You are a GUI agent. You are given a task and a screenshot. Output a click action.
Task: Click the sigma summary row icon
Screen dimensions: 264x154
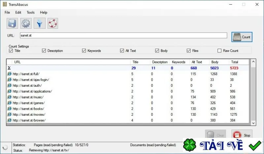click(9, 68)
